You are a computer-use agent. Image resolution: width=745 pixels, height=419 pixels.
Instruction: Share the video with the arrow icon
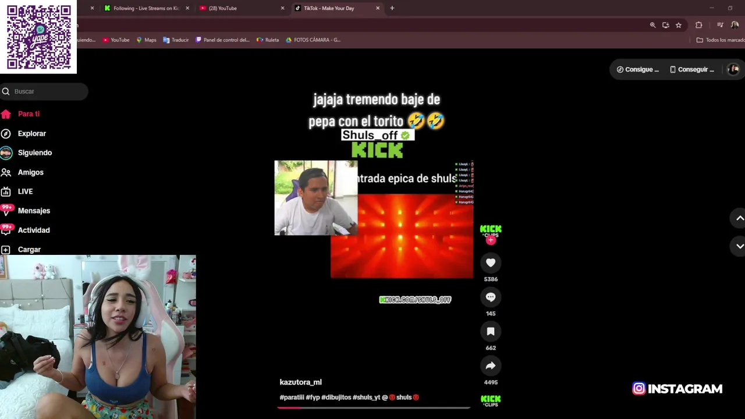click(x=491, y=366)
